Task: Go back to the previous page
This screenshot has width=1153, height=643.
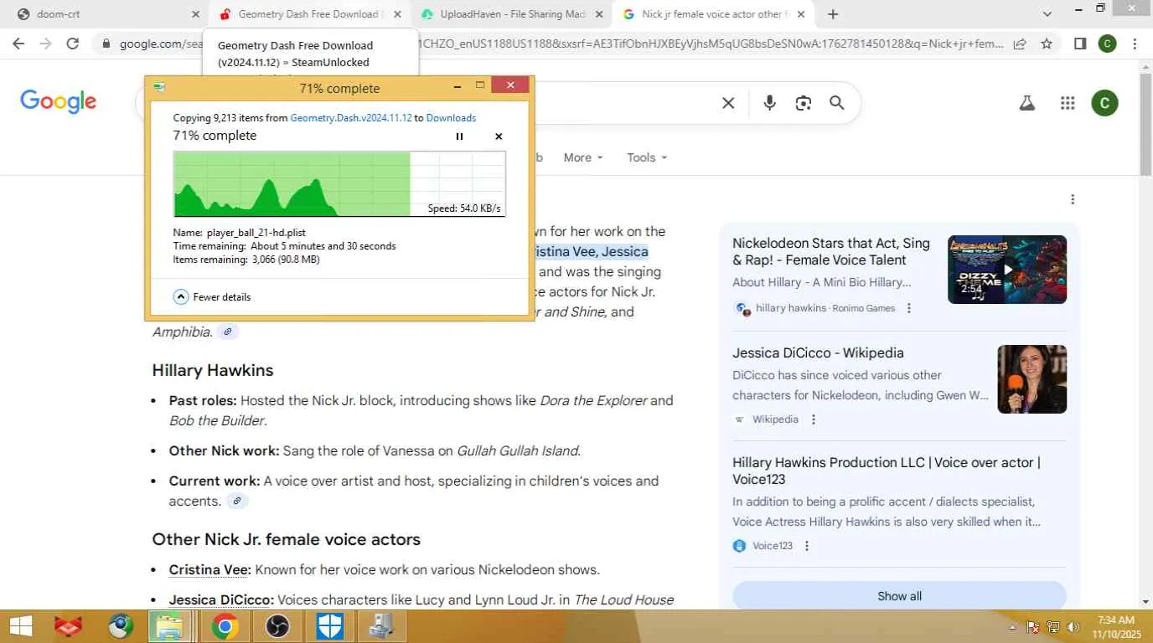Action: (18, 44)
